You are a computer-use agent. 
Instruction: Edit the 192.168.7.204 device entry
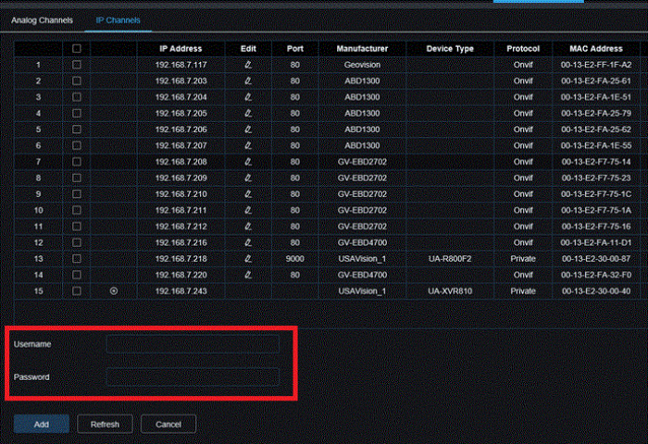[248, 96]
